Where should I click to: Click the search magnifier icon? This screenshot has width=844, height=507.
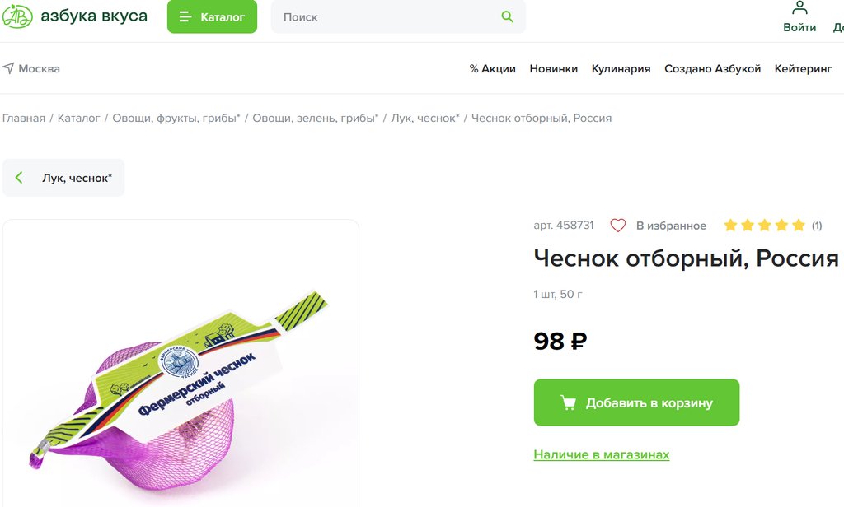(507, 16)
